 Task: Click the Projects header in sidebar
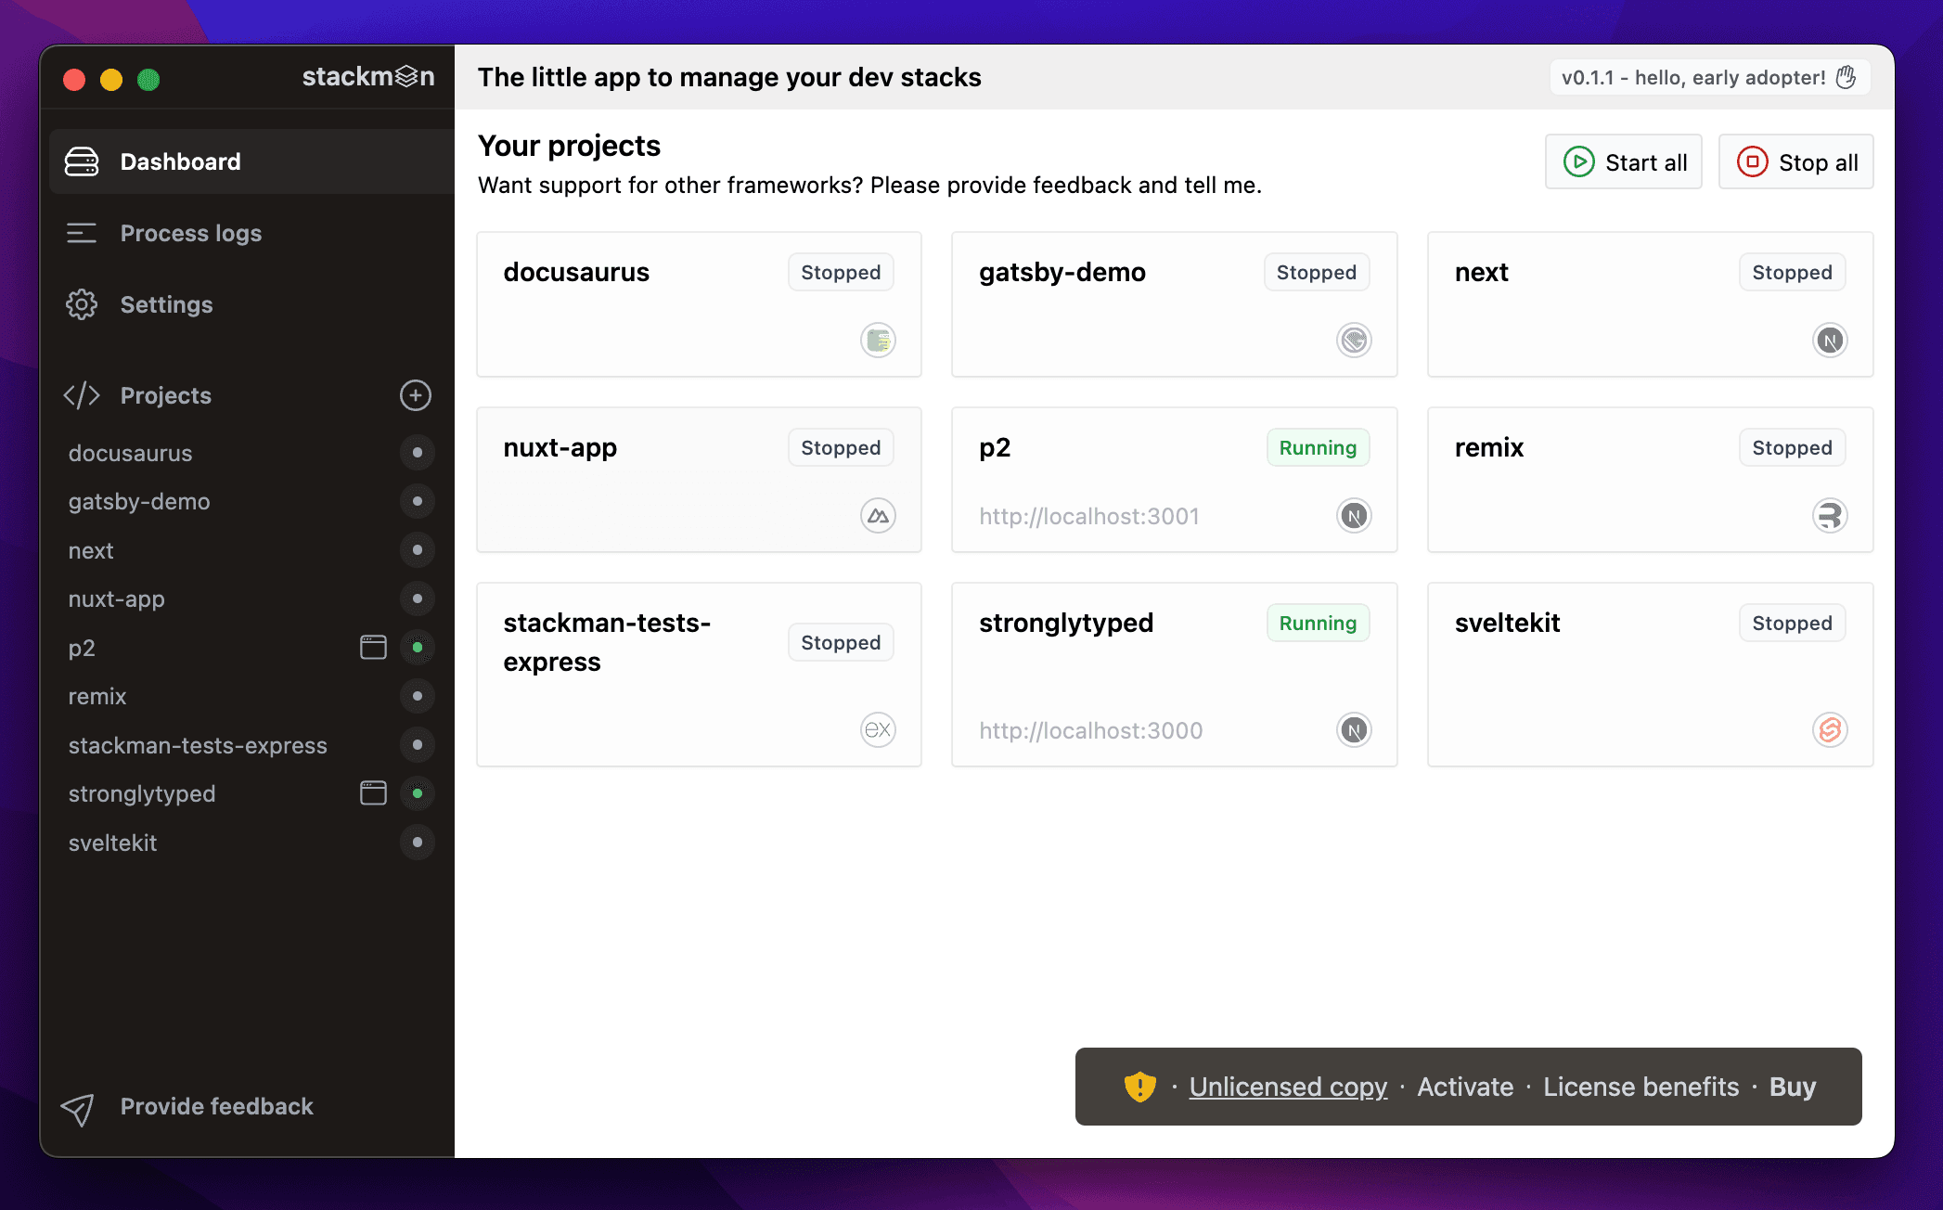tap(165, 395)
